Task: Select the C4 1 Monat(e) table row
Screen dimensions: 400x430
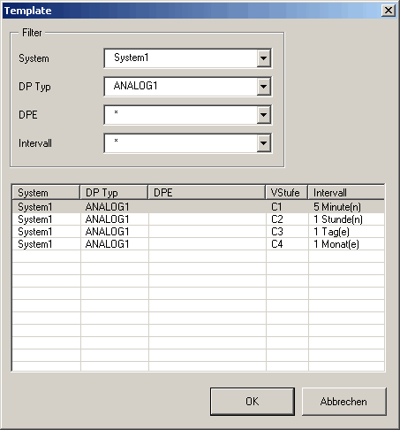Action: tap(199, 244)
